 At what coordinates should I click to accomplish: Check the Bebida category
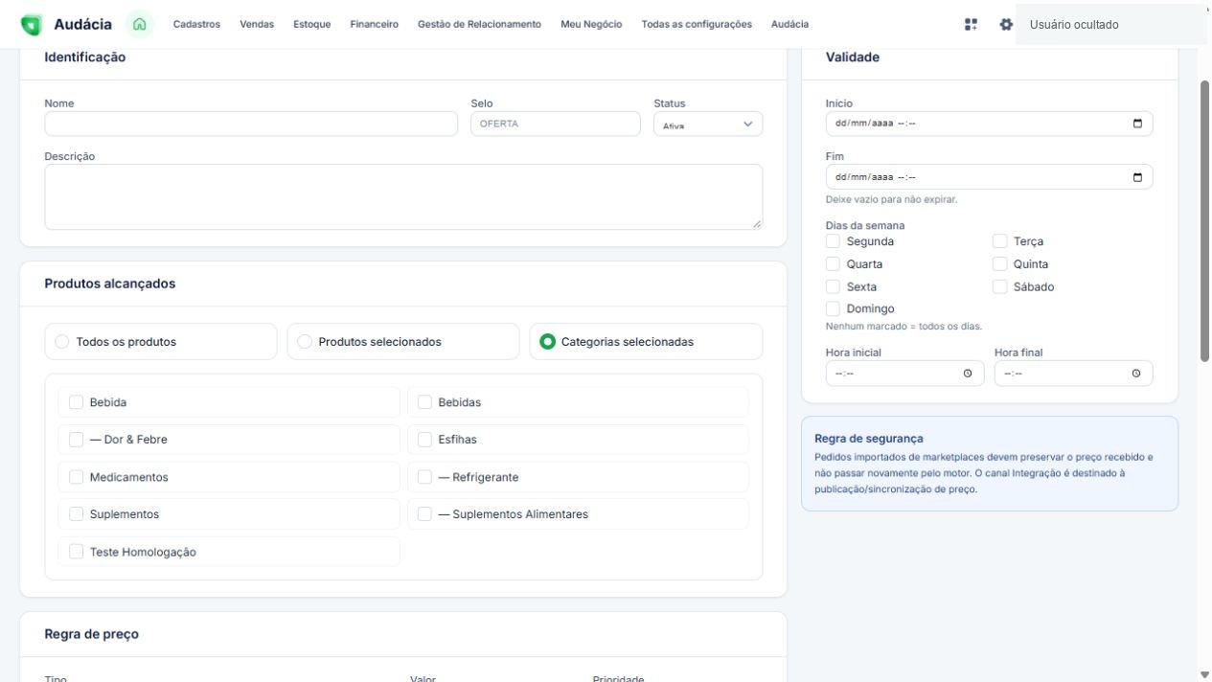pos(77,402)
